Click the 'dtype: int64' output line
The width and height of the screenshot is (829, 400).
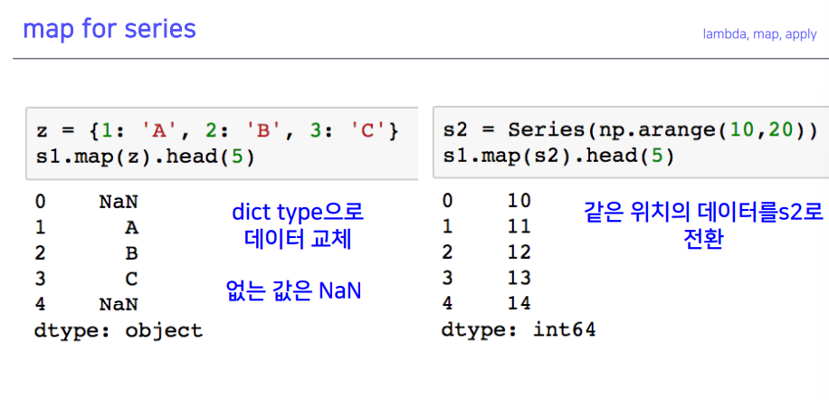click(x=519, y=330)
